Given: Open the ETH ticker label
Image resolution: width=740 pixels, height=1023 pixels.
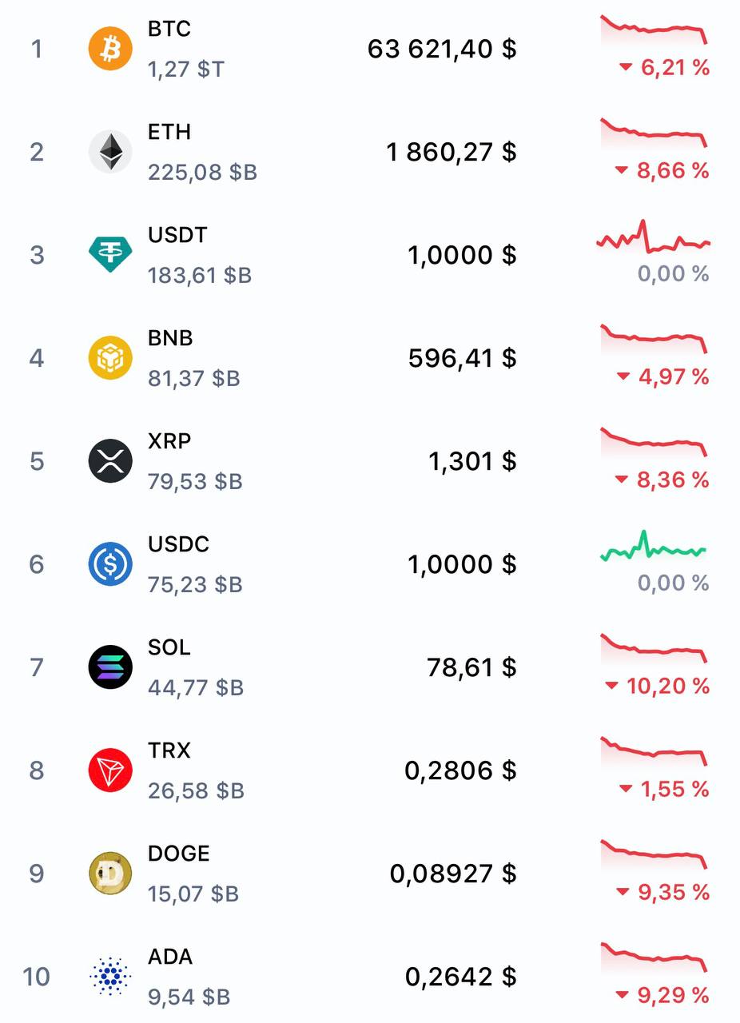Looking at the screenshot, I should [x=169, y=132].
